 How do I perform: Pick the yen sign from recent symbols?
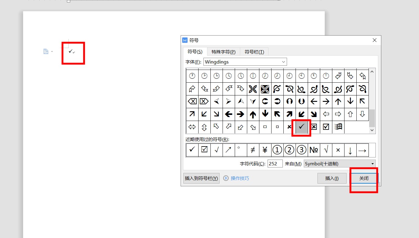pyautogui.click(x=265, y=150)
